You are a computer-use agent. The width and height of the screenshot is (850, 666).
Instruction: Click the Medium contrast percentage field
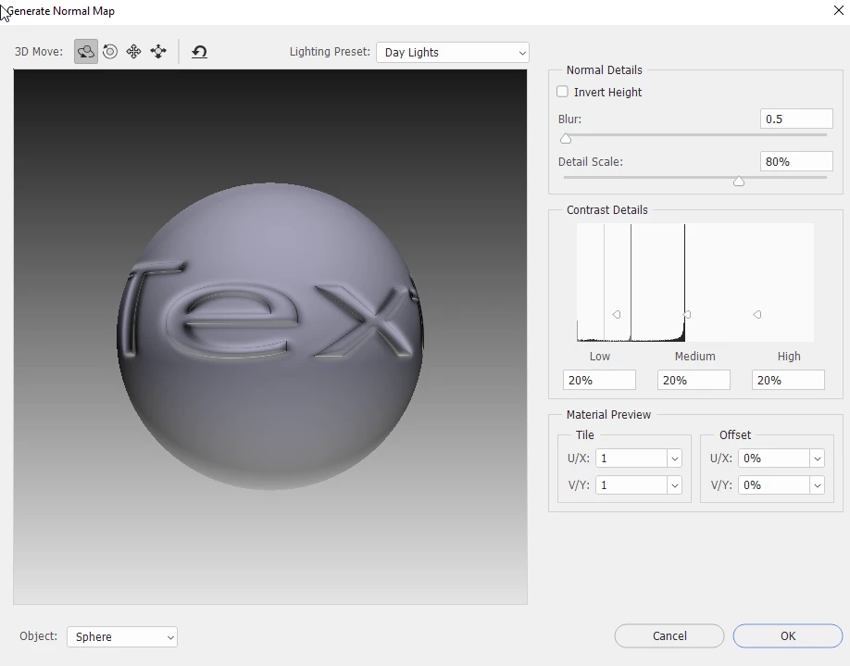(694, 380)
